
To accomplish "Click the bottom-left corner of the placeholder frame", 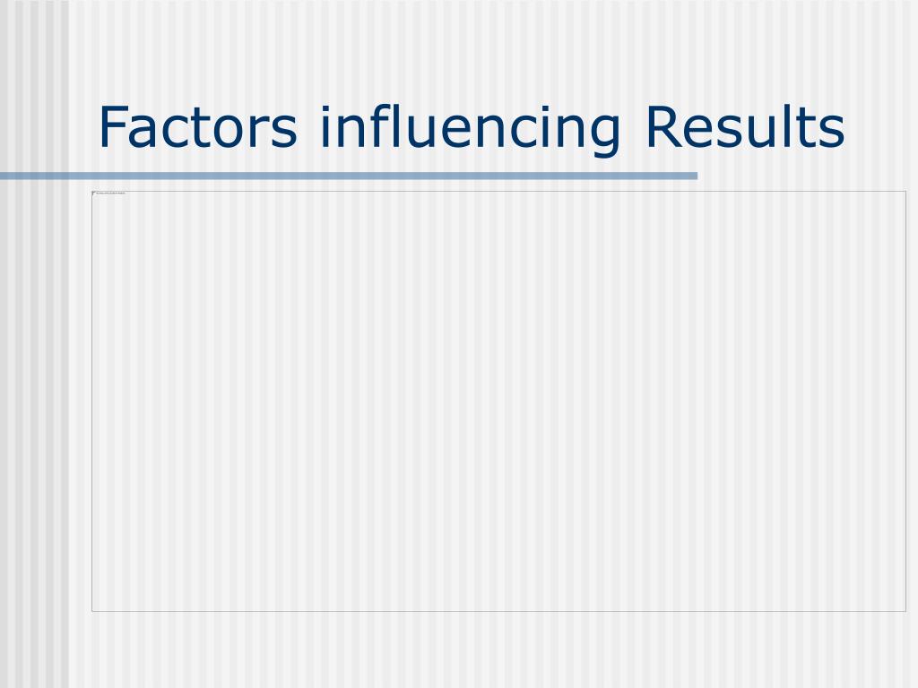I will (x=92, y=611).
